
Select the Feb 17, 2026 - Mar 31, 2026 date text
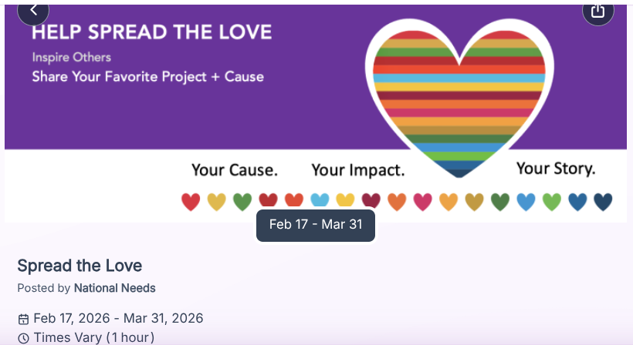118,319
